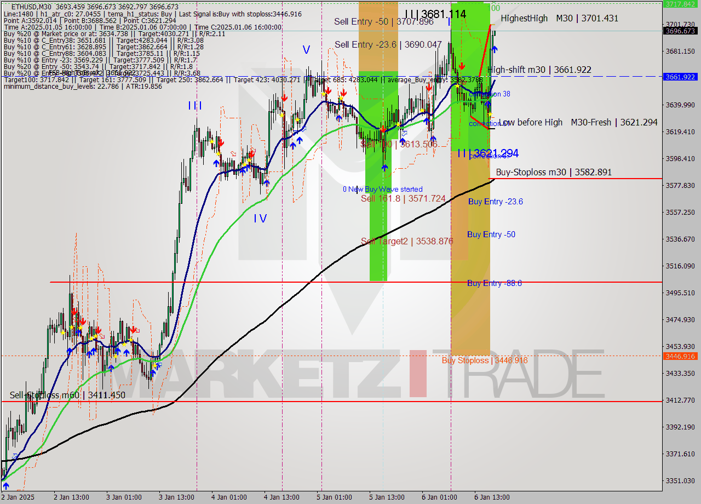Click the 'I I | 3681.114' wave label
701x504 pixels.
point(435,14)
